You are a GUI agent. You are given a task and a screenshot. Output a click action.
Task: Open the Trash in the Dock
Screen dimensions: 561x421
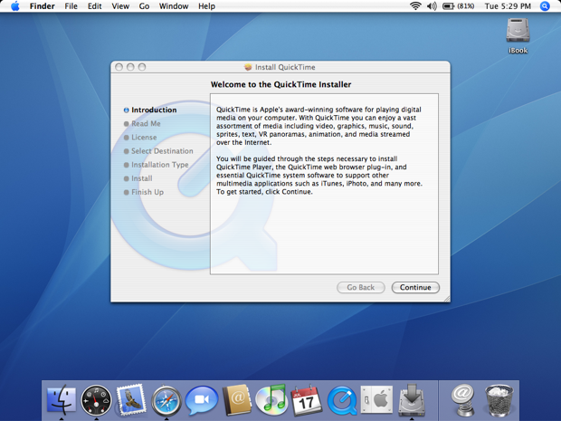[499, 400]
